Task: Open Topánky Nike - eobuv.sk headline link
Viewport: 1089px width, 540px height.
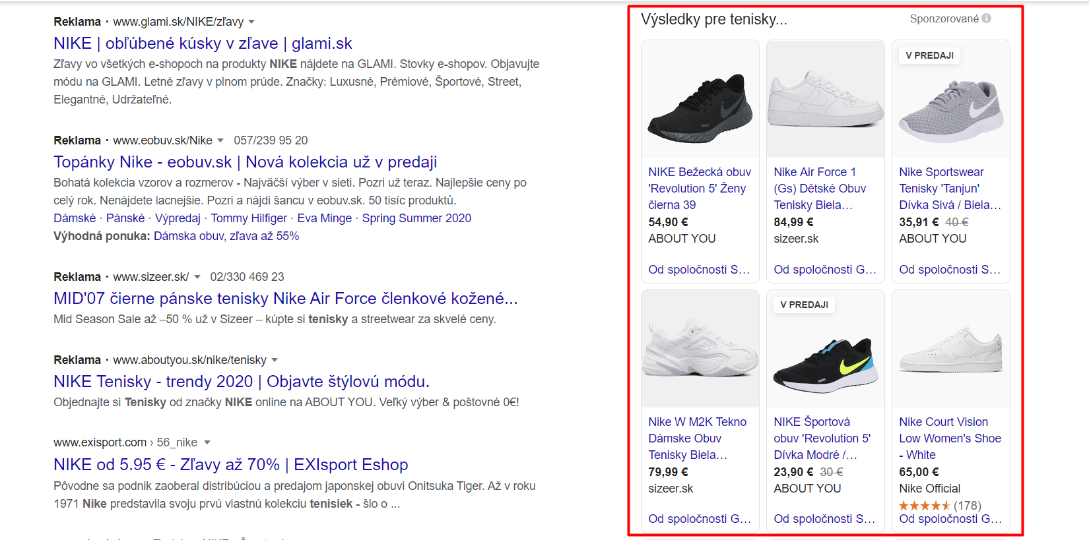Action: [x=246, y=162]
